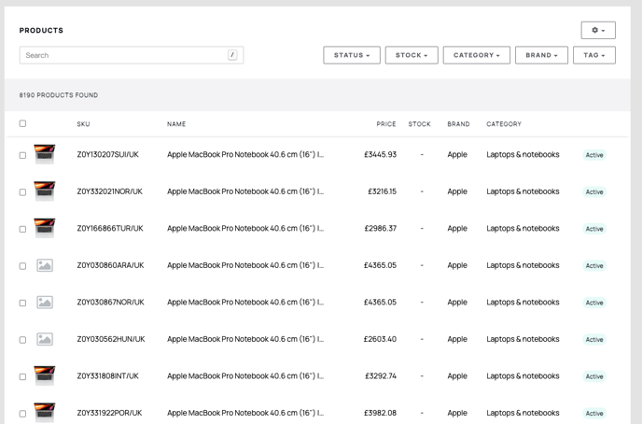Open the Category filter dropdown

tap(477, 55)
